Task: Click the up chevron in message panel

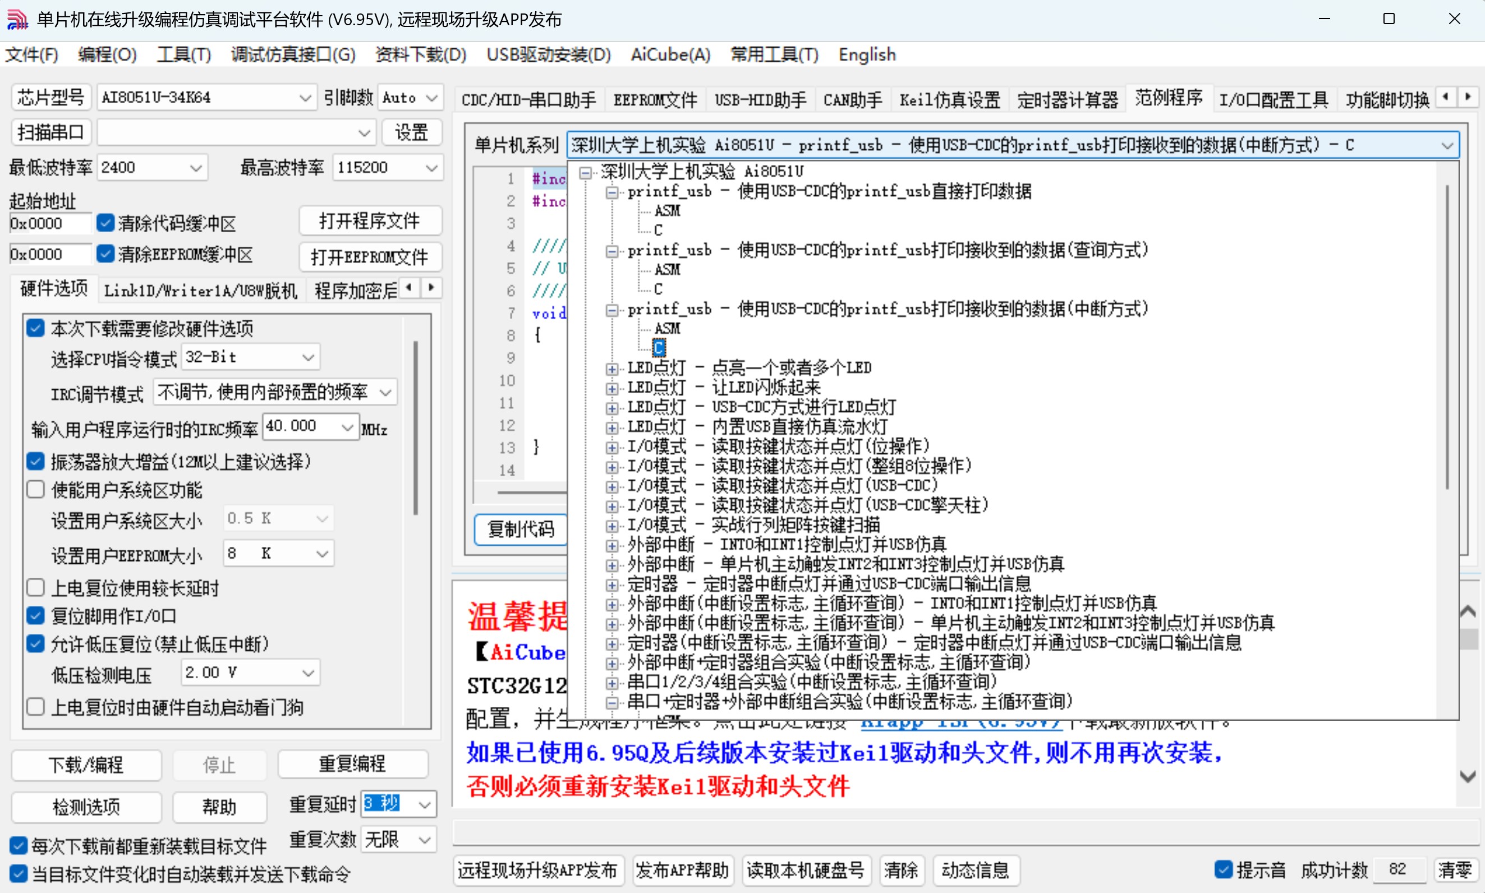Action: click(x=1468, y=611)
